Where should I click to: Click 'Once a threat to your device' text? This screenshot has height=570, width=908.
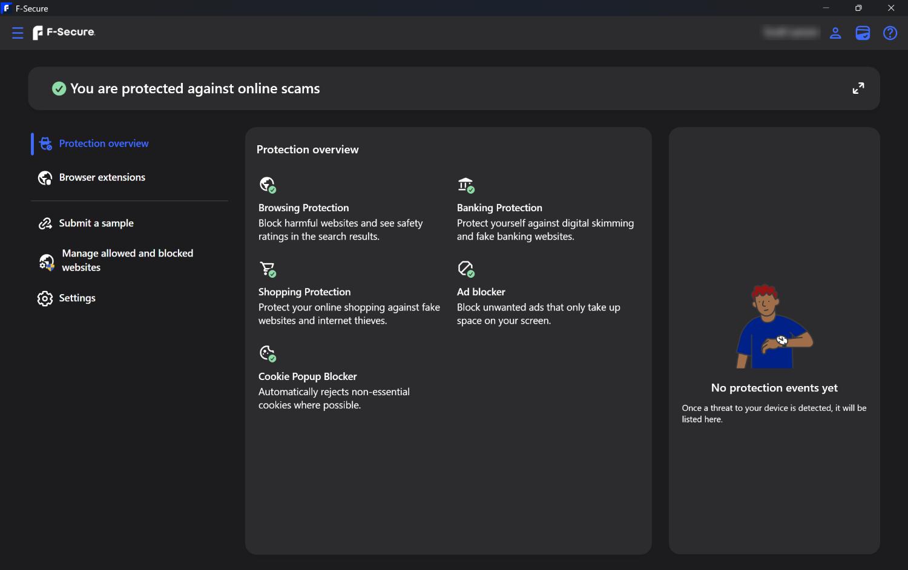coord(774,413)
